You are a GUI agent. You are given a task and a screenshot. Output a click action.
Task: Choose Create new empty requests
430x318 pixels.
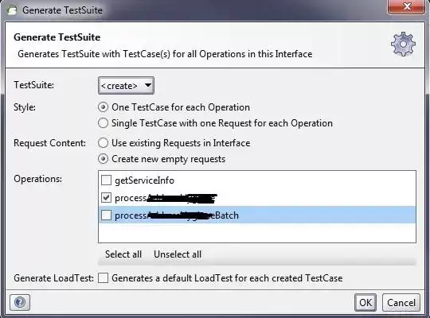point(103,159)
